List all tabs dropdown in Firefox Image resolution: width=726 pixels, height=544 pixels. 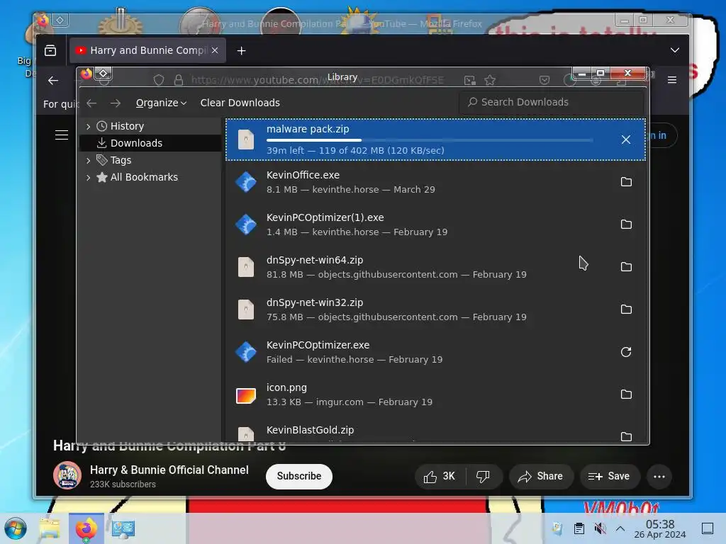(x=675, y=50)
